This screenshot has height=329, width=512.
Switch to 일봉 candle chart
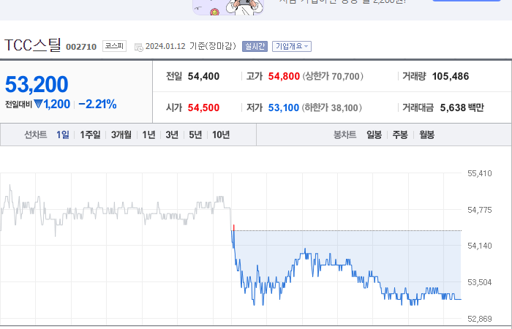pos(374,135)
